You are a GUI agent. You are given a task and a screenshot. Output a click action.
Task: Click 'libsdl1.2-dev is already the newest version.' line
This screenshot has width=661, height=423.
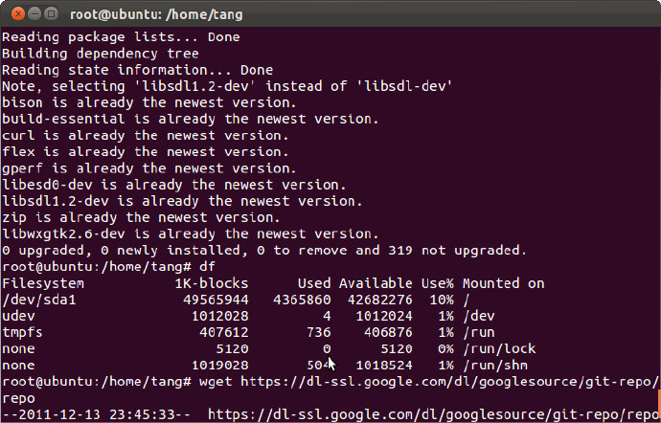183,201
